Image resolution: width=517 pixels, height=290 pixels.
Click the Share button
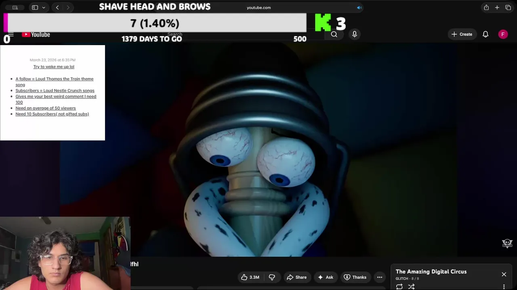pos(296,277)
